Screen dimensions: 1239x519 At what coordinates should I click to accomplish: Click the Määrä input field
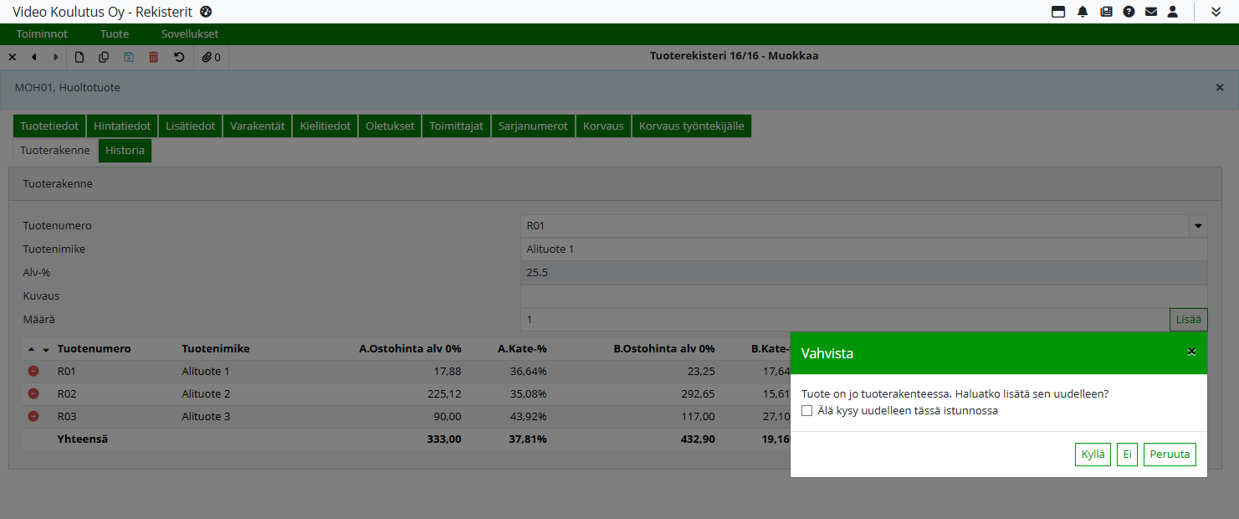click(843, 320)
